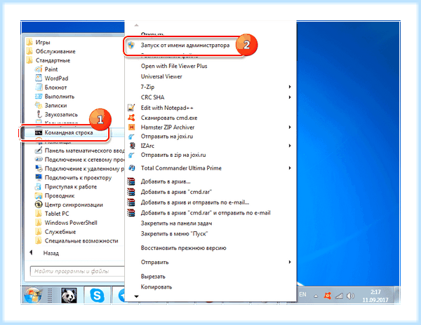Screen dimensions: 421x325
Task: Open the Обслуживание folder icon
Action: tap(29, 51)
